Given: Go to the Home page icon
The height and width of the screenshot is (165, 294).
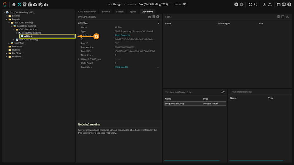Looking at the screenshot, I should pos(14,4).
